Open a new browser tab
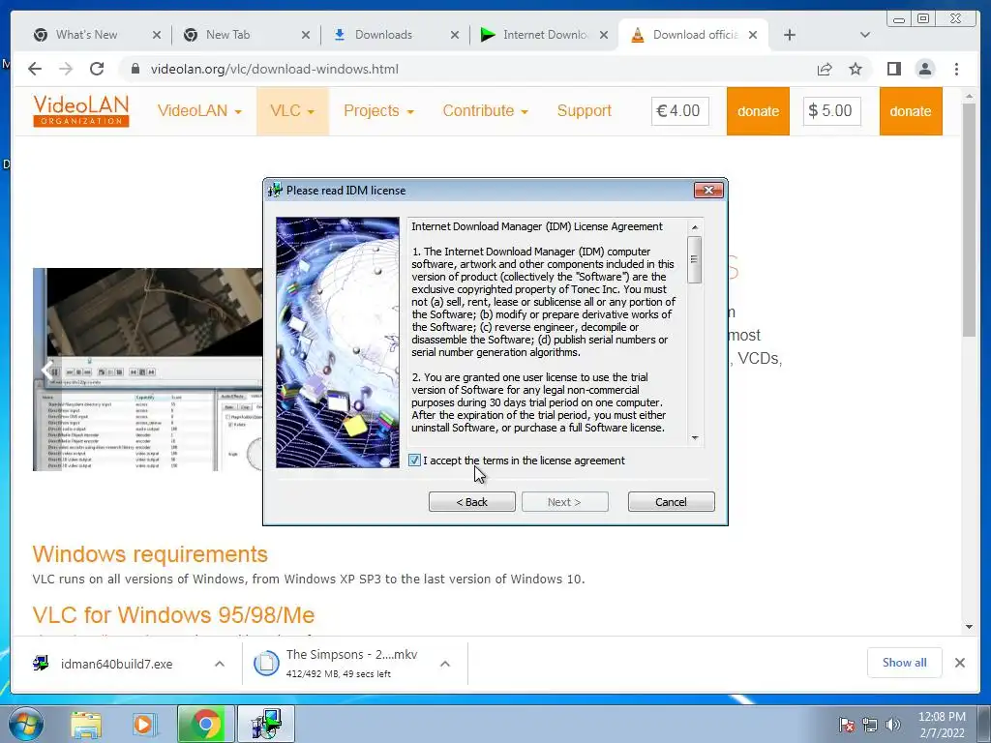Viewport: 991px width, 743px height. coord(790,36)
